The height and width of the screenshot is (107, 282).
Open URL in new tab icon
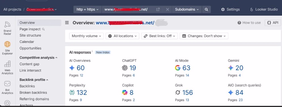(x=158, y=10)
